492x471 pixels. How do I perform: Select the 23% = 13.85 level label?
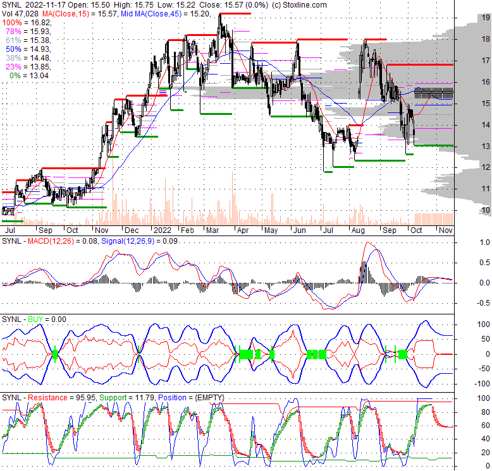pyautogui.click(x=28, y=67)
